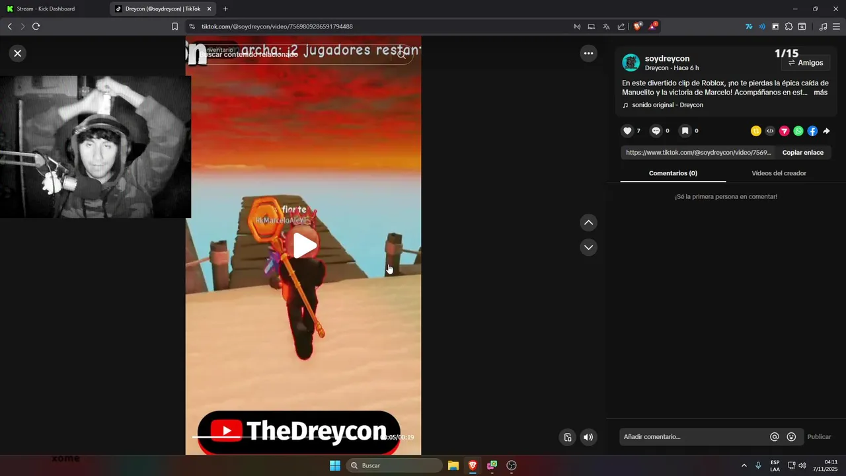This screenshot has width=846, height=476.
Task: Open OBS Studio from taskbar
Action: tap(511, 465)
